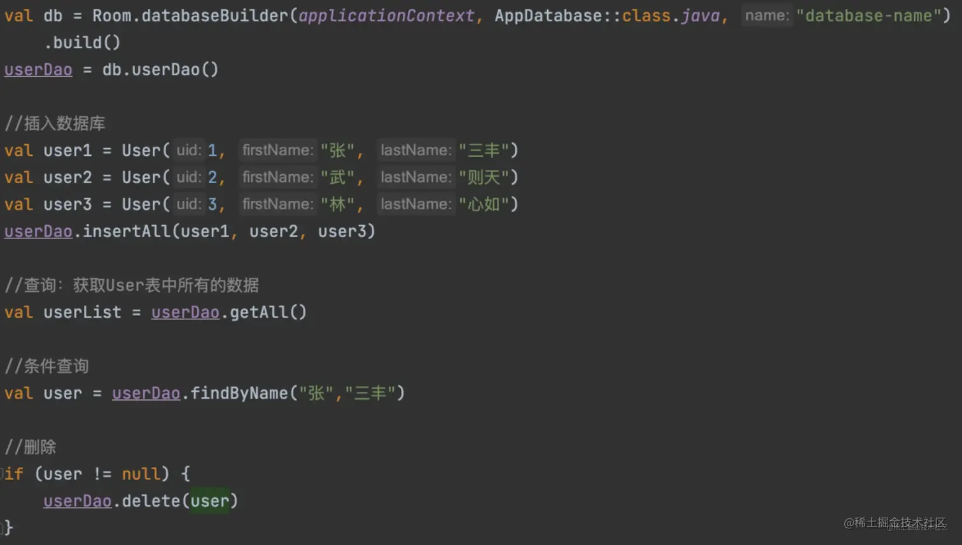Click the "三丰" string in user1 line
This screenshot has height=545, width=962.
pos(484,151)
